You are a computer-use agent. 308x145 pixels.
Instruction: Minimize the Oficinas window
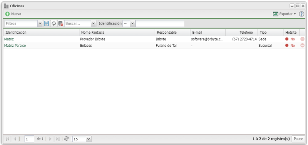(292, 6)
